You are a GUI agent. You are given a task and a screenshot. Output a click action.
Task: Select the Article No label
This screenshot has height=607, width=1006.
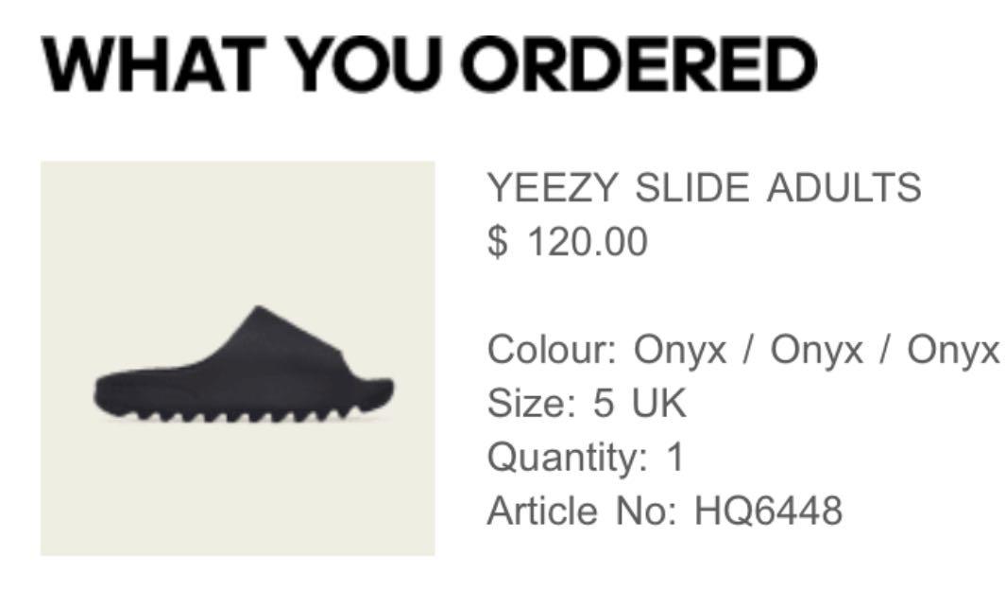click(581, 512)
